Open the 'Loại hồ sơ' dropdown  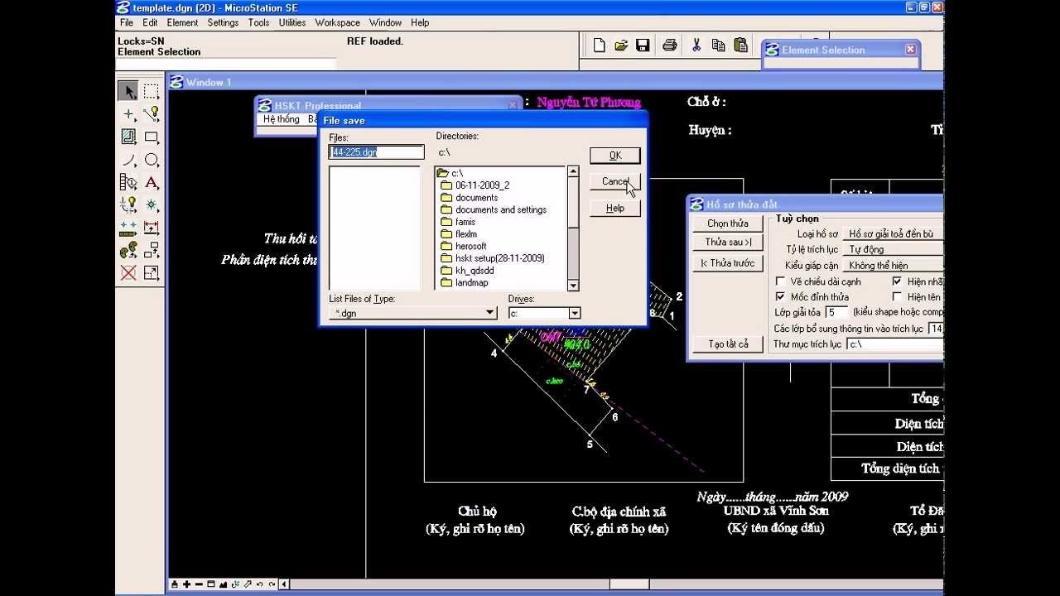893,234
